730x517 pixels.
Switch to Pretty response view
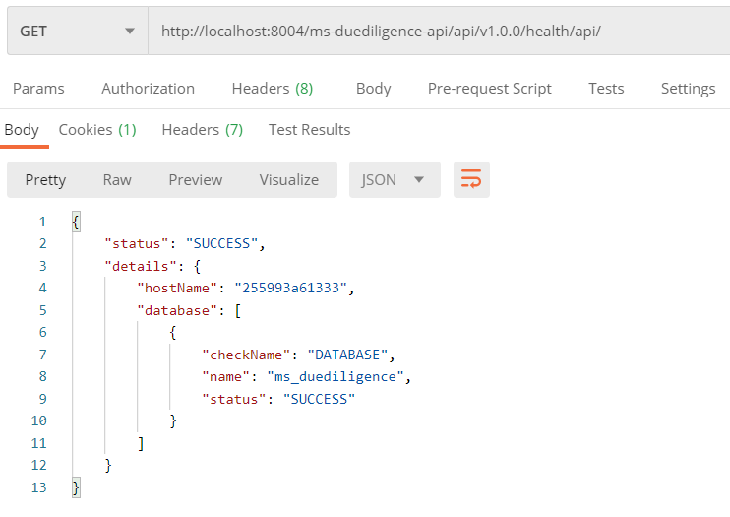click(x=45, y=179)
